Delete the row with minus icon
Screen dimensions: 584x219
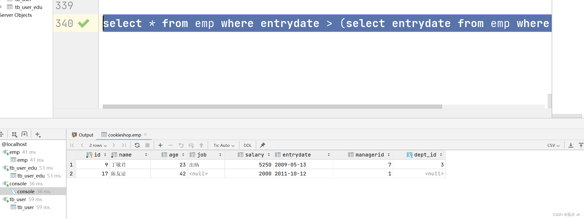171,145
